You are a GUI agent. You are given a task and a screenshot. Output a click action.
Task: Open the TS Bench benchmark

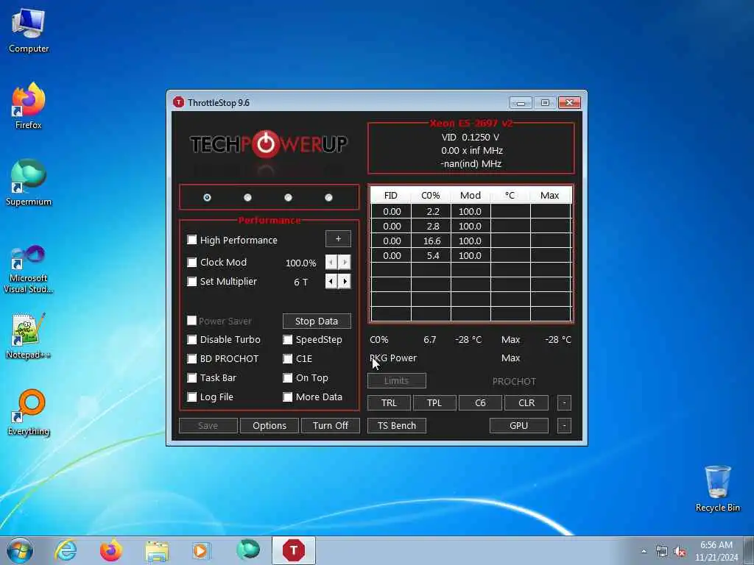(x=397, y=426)
